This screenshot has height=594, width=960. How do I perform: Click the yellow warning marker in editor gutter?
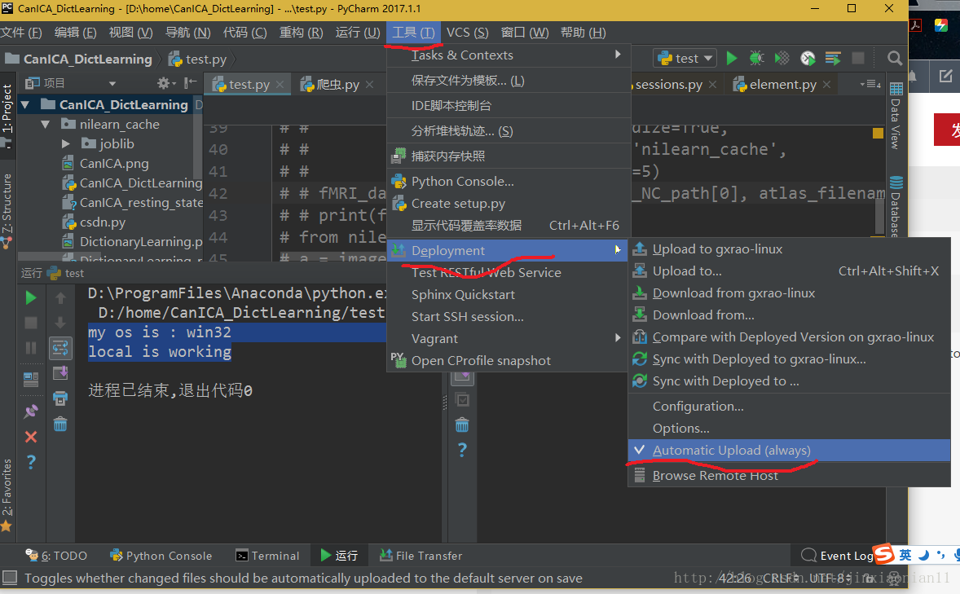[878, 133]
